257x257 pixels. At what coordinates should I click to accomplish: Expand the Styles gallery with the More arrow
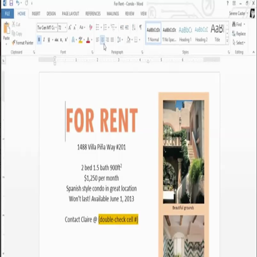pos(227,41)
